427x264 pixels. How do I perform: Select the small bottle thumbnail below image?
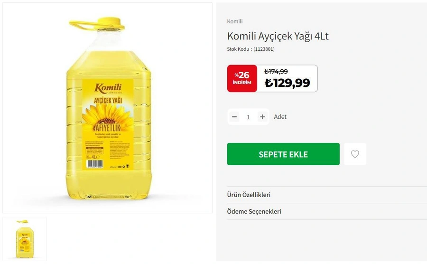tap(25, 239)
